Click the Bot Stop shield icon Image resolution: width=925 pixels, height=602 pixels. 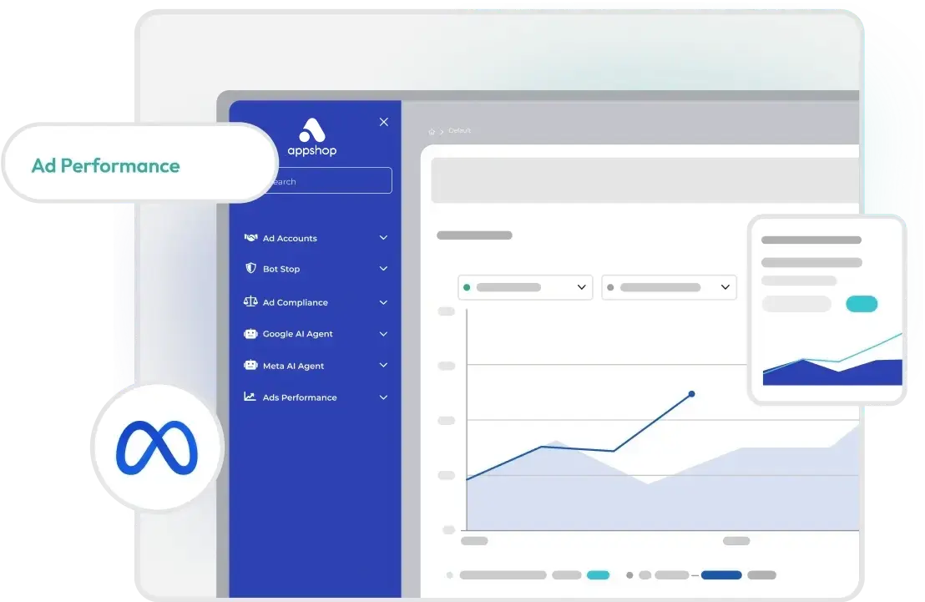(250, 269)
